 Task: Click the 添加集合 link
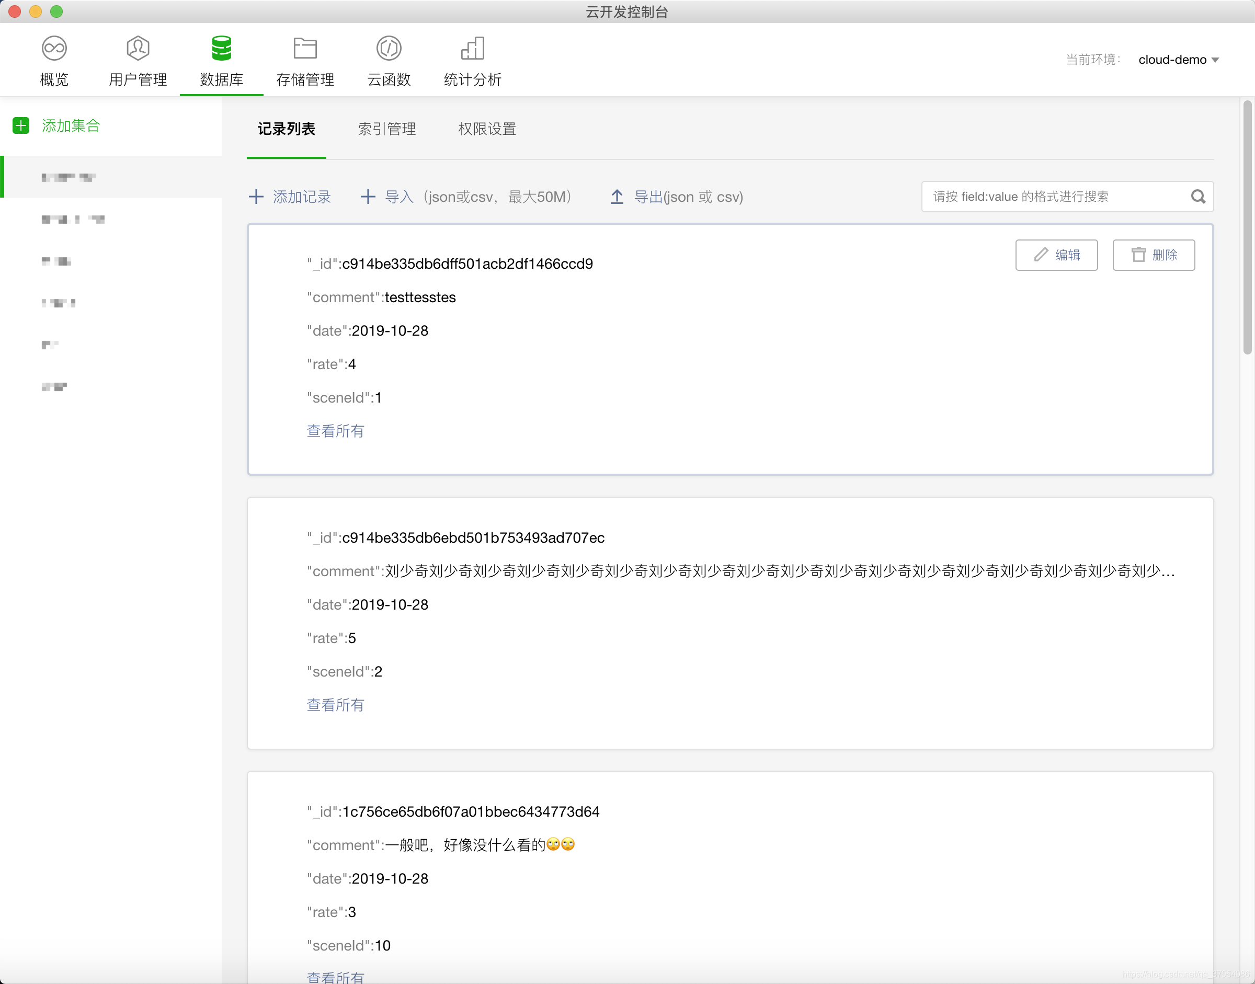click(x=71, y=125)
